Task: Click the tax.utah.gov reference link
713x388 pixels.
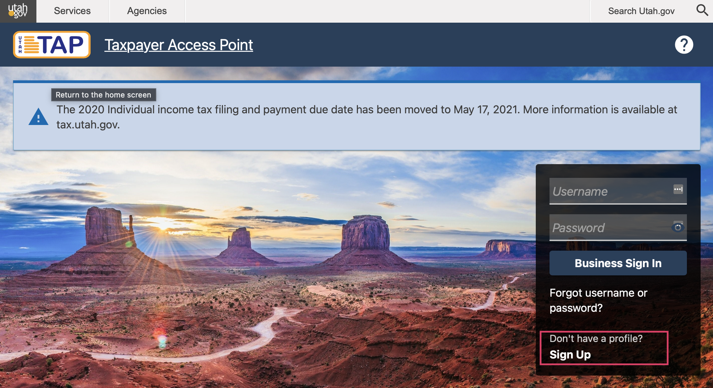Action: click(87, 125)
